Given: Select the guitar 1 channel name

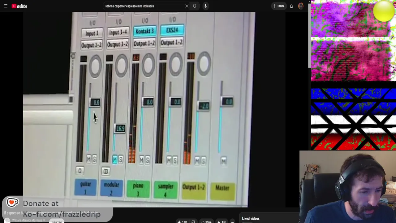Looking at the screenshot, I should pyautogui.click(x=86, y=188).
